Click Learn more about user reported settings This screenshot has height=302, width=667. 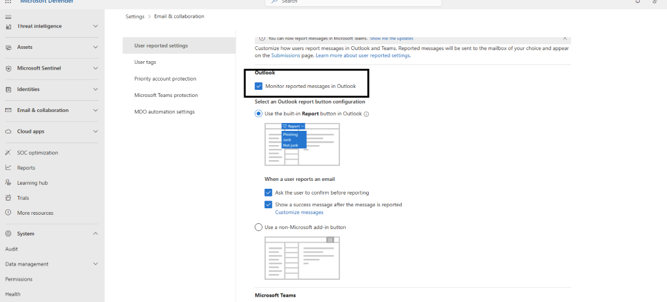[x=363, y=55]
